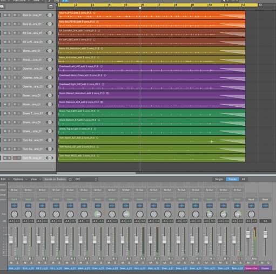Toggle Dim on the Master channel strip
The width and height of the screenshot is (276, 274).
point(268,263)
